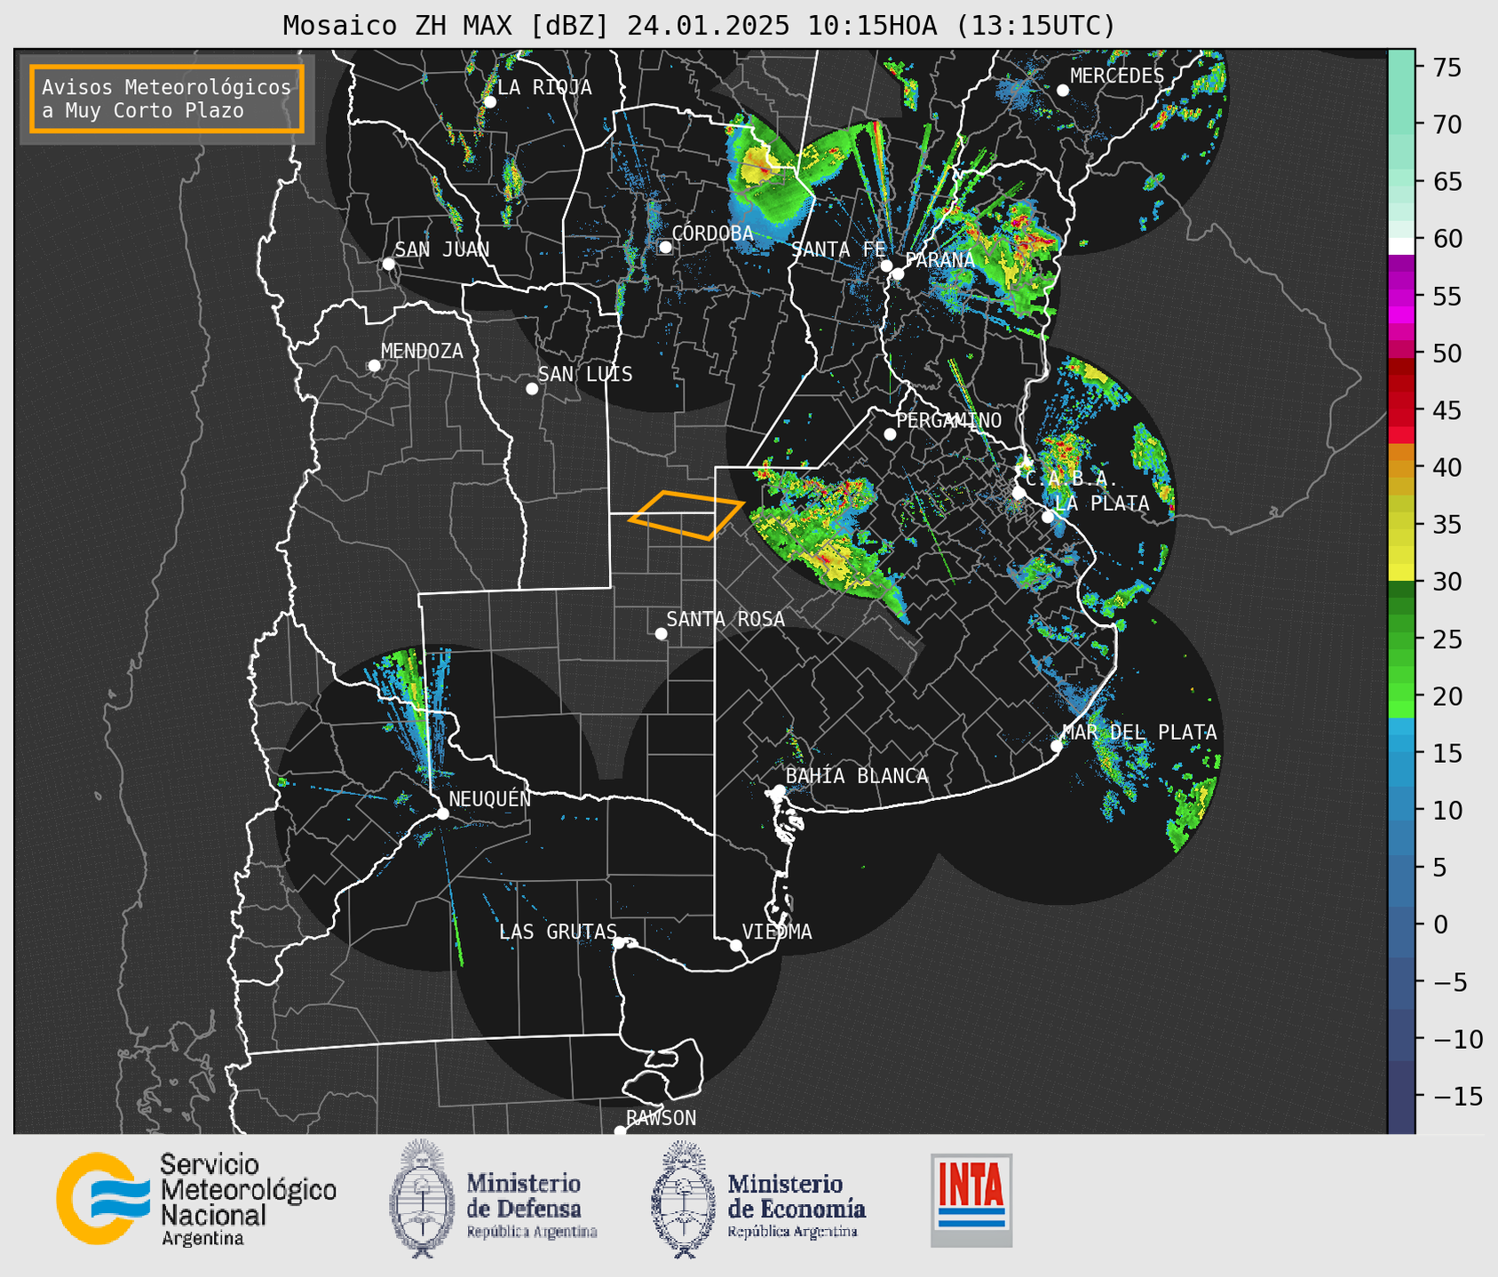Click the map title Mosaico ZH MAX
The height and width of the screenshot is (1277, 1498).
[699, 26]
